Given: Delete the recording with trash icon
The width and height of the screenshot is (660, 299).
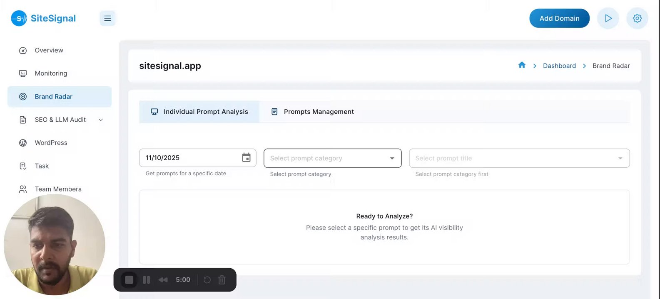Looking at the screenshot, I should point(222,280).
